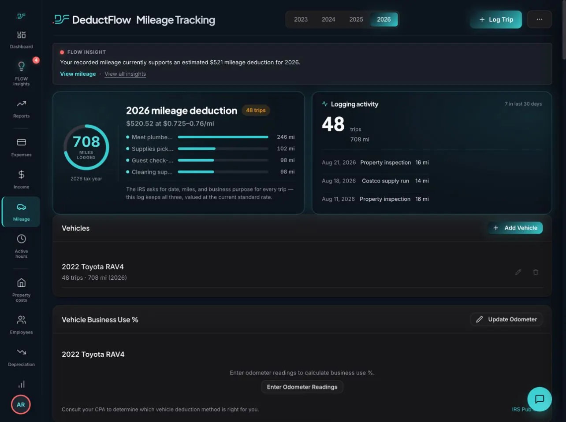Click the 48 trips badge
566x422 pixels.
[x=256, y=110]
